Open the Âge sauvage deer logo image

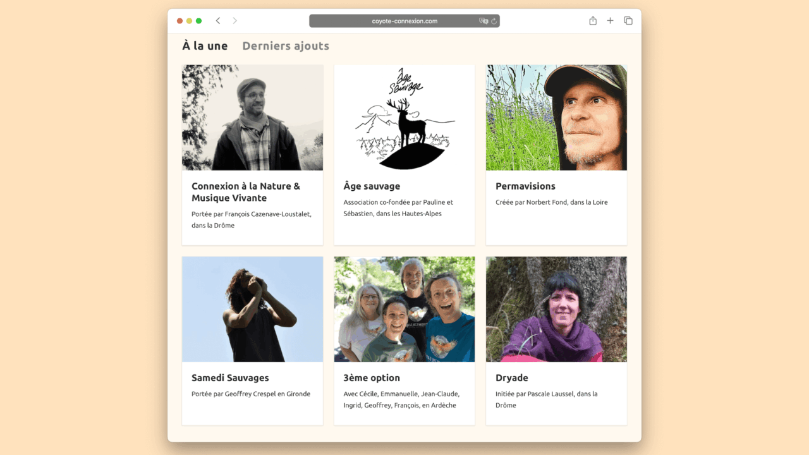(404, 118)
